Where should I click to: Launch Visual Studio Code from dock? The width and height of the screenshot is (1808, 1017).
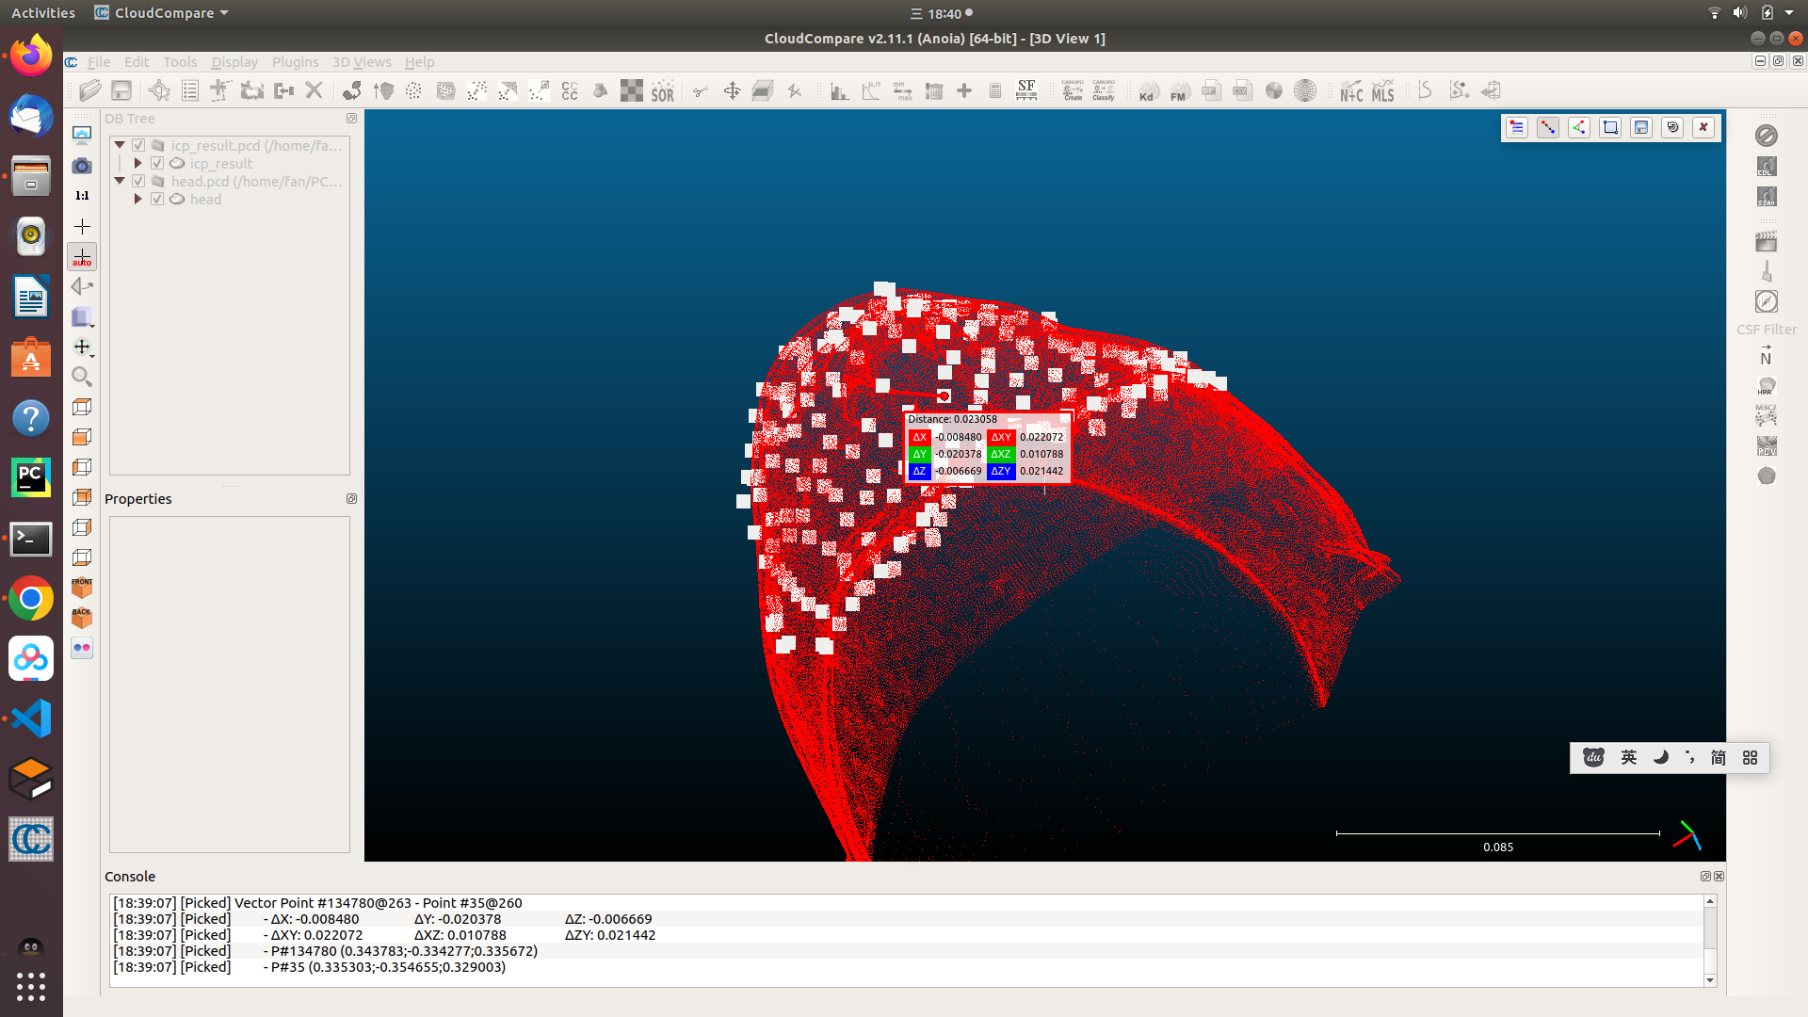tap(31, 719)
